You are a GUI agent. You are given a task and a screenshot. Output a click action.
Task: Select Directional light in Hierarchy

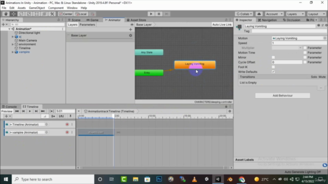pyautogui.click(x=29, y=33)
